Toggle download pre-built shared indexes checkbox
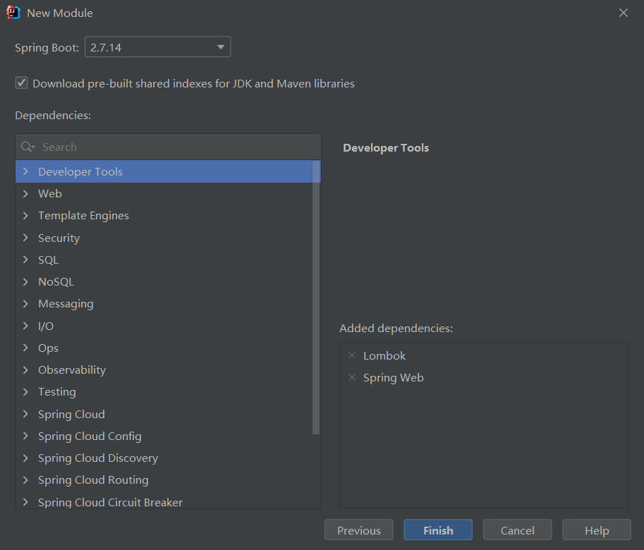The height and width of the screenshot is (550, 644). pyautogui.click(x=21, y=83)
